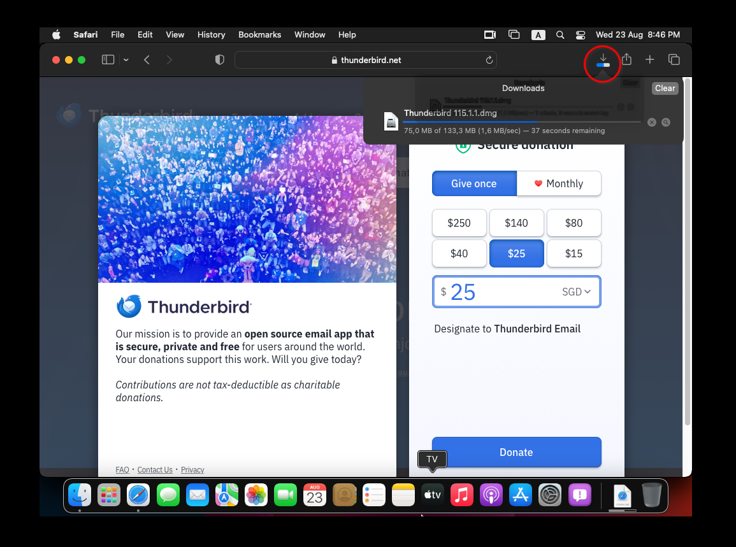Viewport: 736px width, 547px height.
Task: Switch to Monthly donation
Action: point(559,183)
